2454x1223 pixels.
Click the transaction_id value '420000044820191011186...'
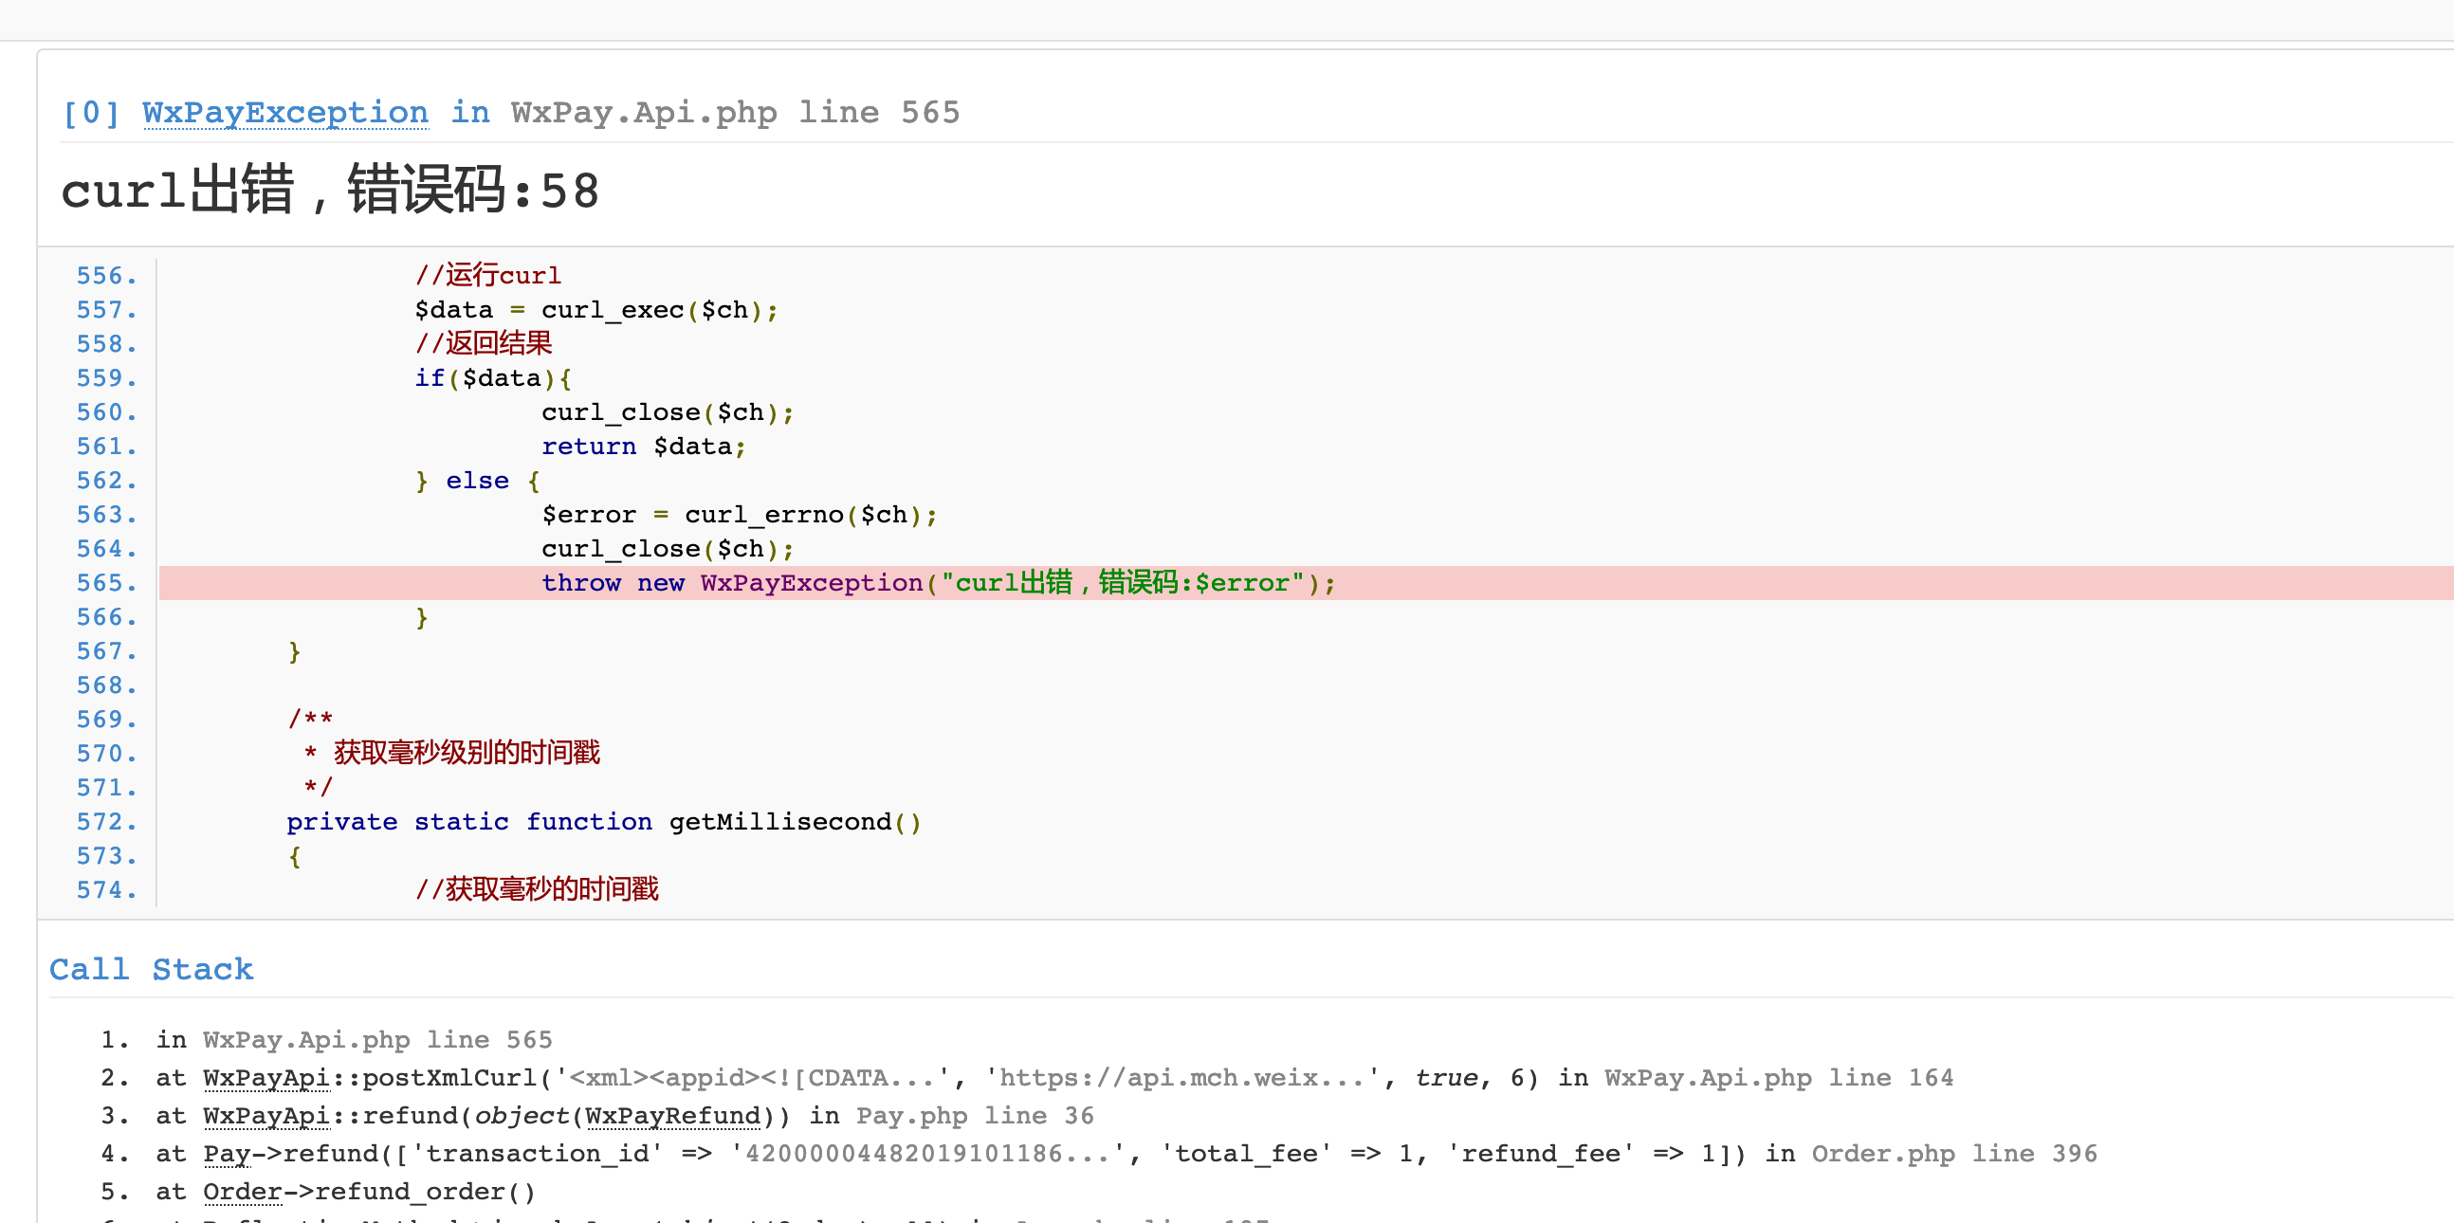(928, 1154)
